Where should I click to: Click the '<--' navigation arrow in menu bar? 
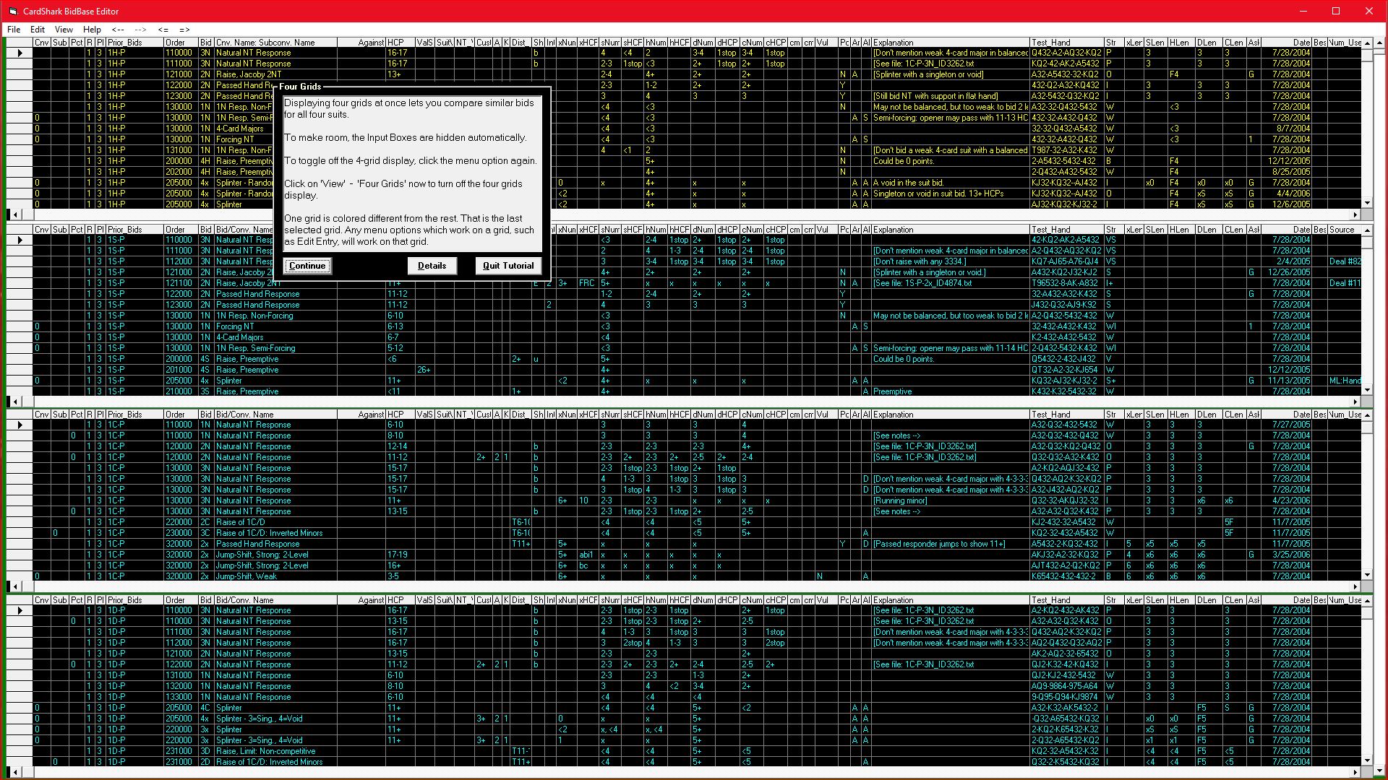(x=118, y=30)
